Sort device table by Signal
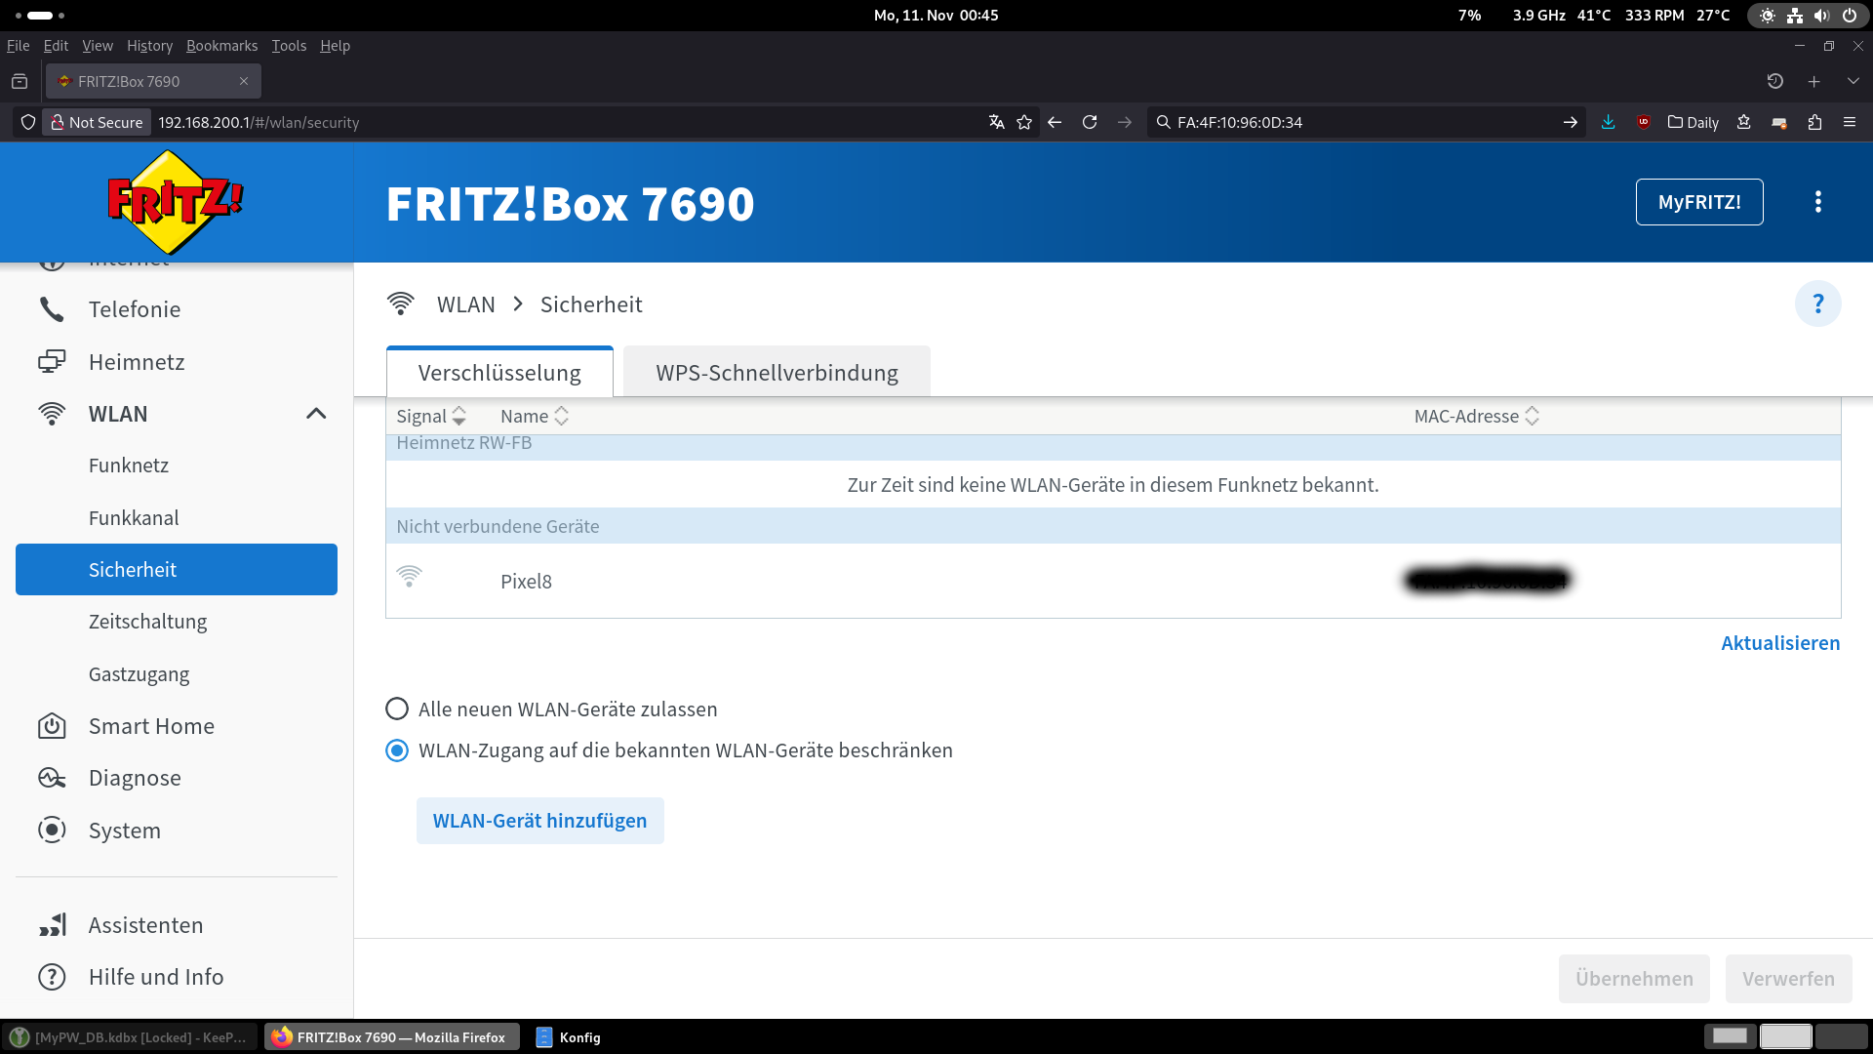Image resolution: width=1873 pixels, height=1054 pixels. pyautogui.click(x=431, y=417)
